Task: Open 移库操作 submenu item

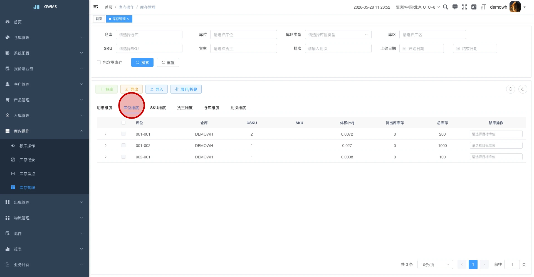Action: 44,146
